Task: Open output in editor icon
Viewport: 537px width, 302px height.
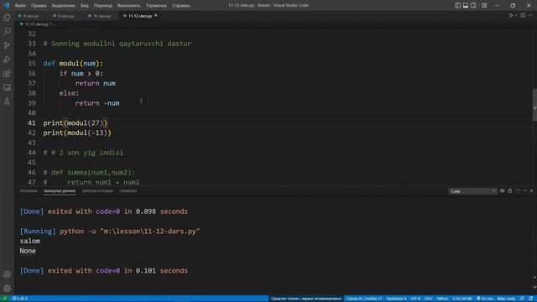Action: coord(518,190)
